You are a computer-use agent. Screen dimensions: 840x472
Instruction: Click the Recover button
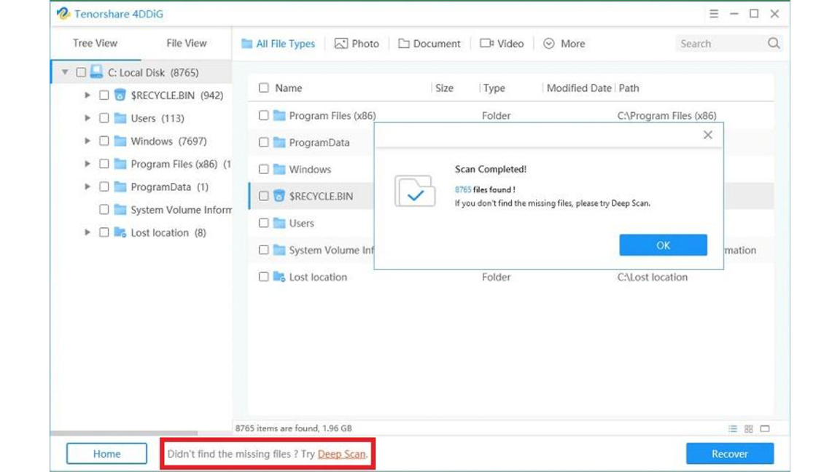point(730,454)
